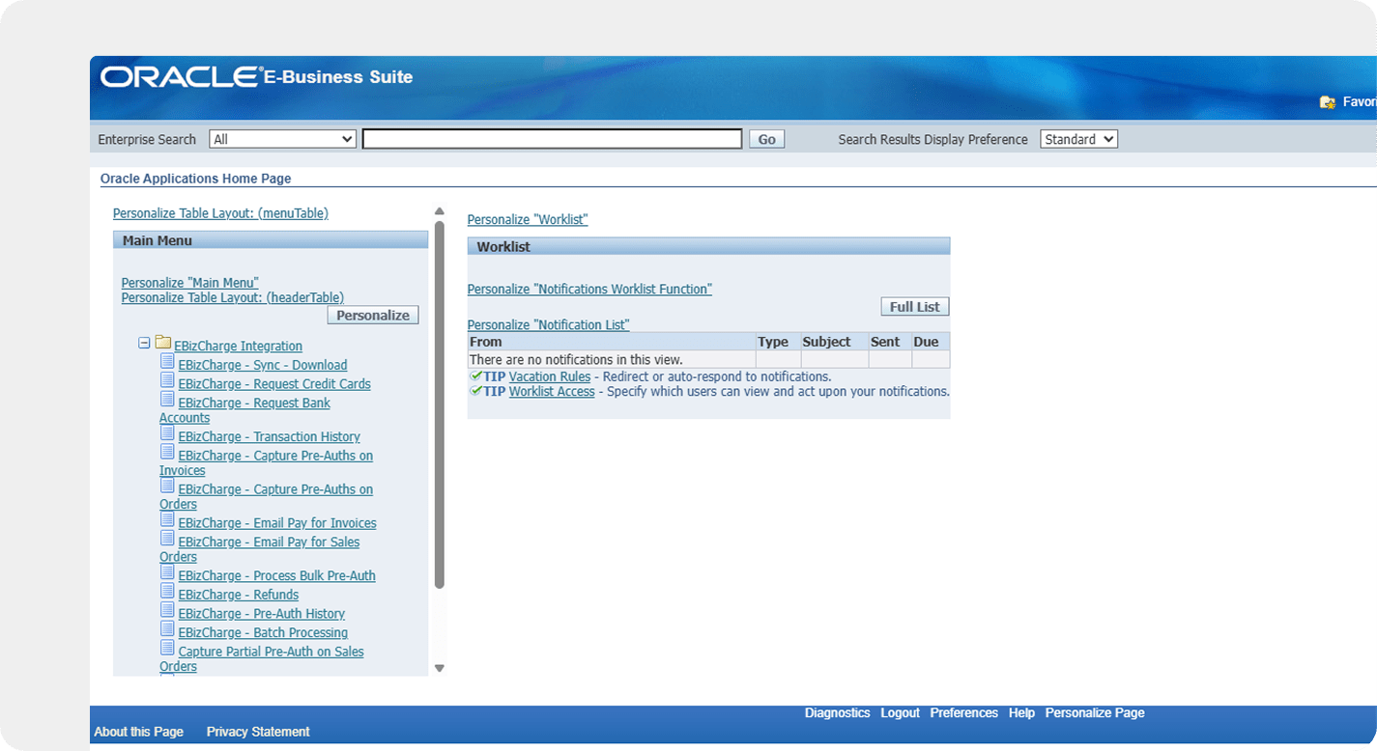Open the Enterprise Search category dropdown
Image resolution: width=1377 pixels, height=751 pixels.
[x=283, y=139]
